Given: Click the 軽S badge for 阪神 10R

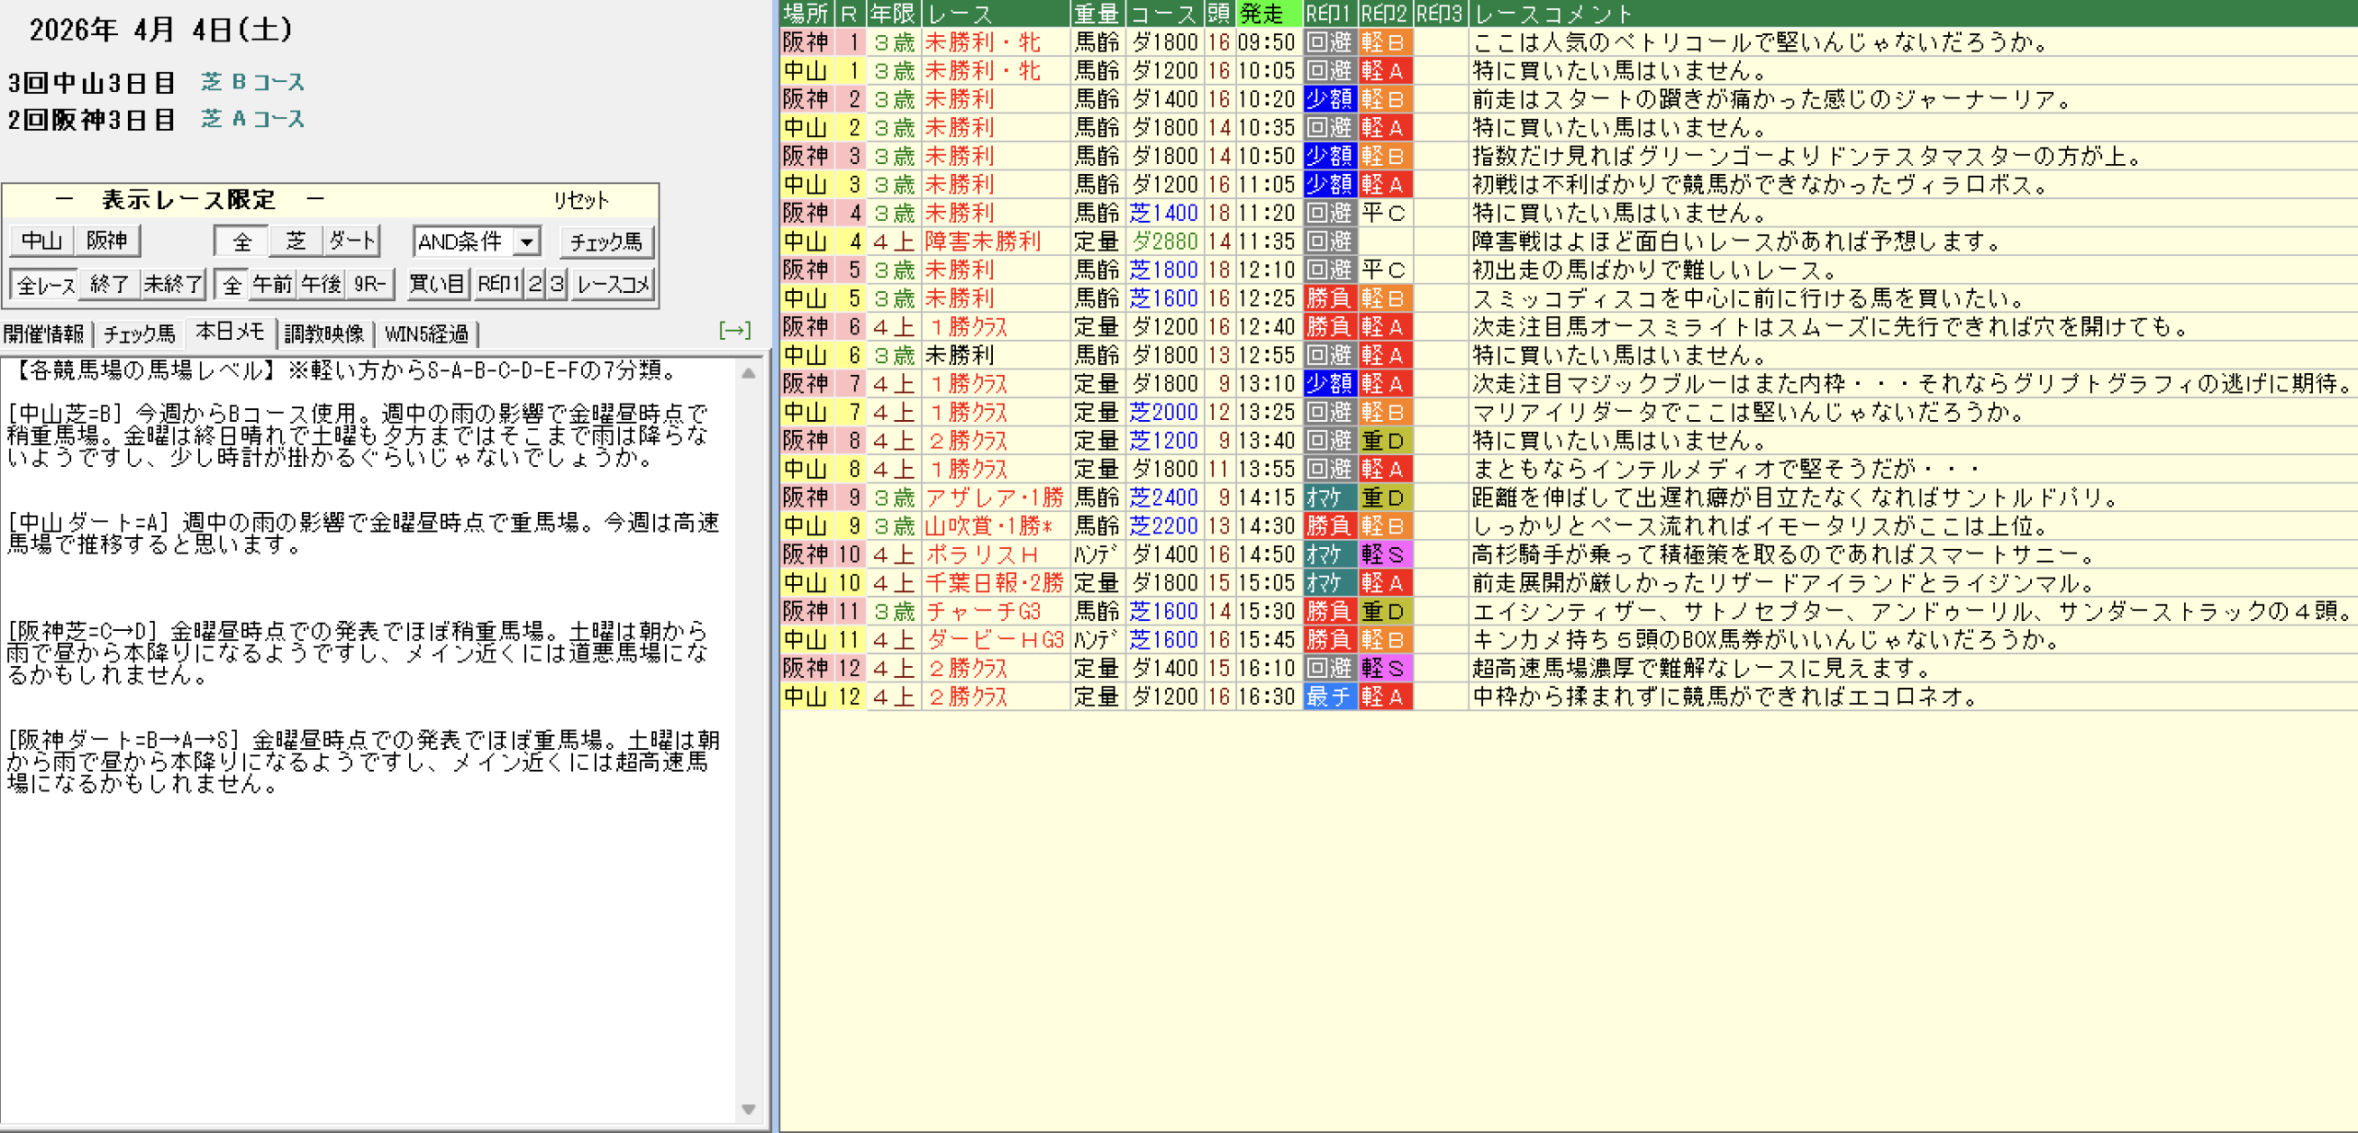Looking at the screenshot, I should 1383,555.
